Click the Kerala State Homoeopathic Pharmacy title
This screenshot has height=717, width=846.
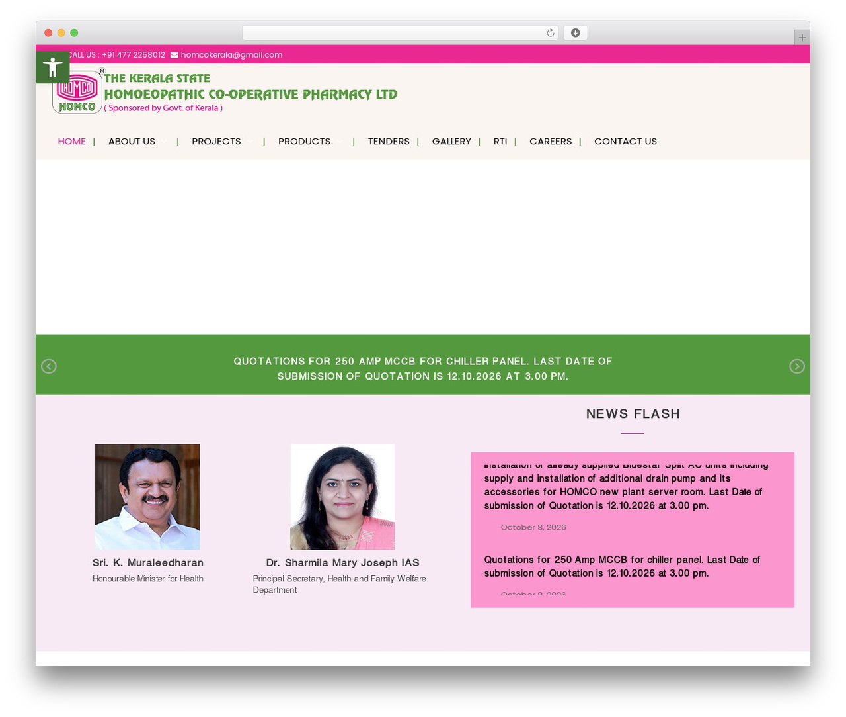click(250, 87)
